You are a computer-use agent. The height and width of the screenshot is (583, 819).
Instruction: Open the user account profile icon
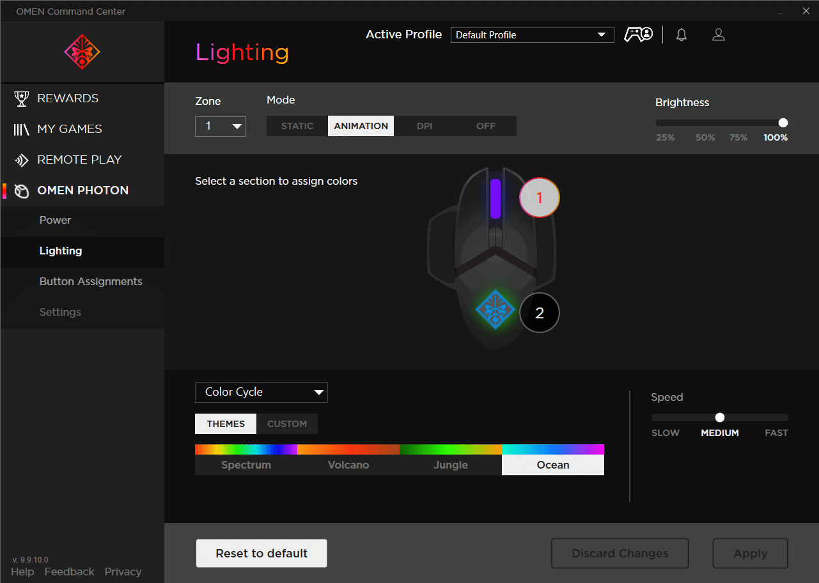719,35
